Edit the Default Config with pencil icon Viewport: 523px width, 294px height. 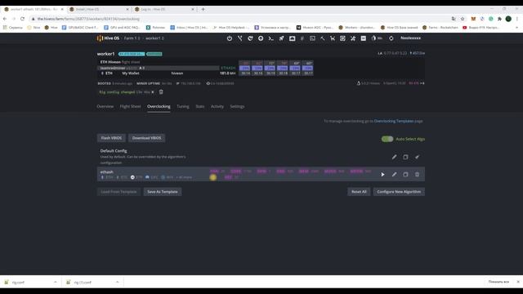[394, 157]
